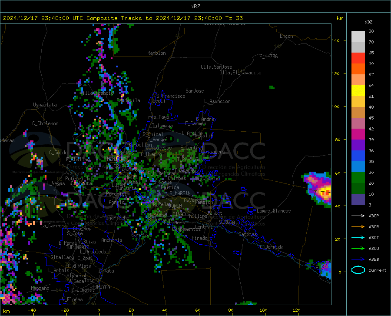Image resolution: width=391 pixels, height=316 pixels.
Task: Click the 'Uspallata' map label
Action: [x=45, y=105]
